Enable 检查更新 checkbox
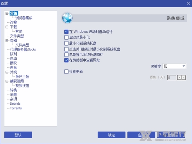192x144 pixels. pos(66,72)
